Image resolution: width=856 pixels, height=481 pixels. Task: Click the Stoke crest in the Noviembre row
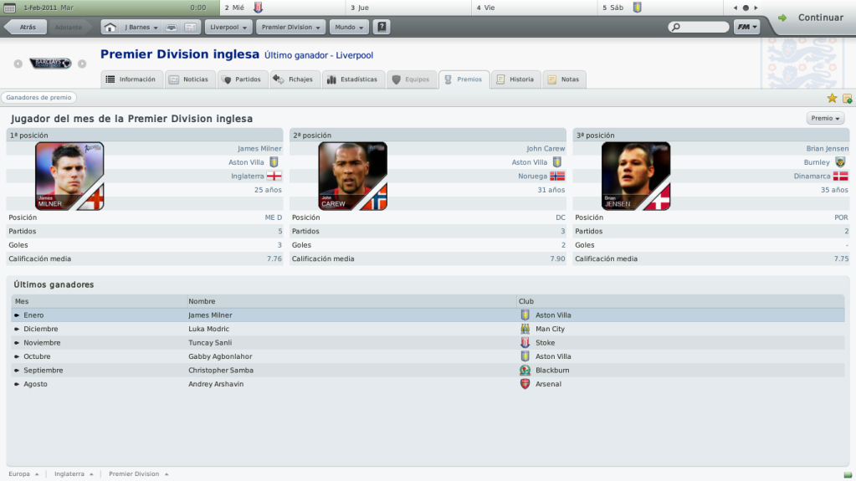[x=525, y=343]
